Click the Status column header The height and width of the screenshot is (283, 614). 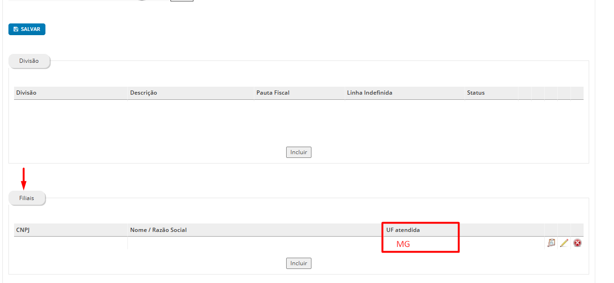475,93
